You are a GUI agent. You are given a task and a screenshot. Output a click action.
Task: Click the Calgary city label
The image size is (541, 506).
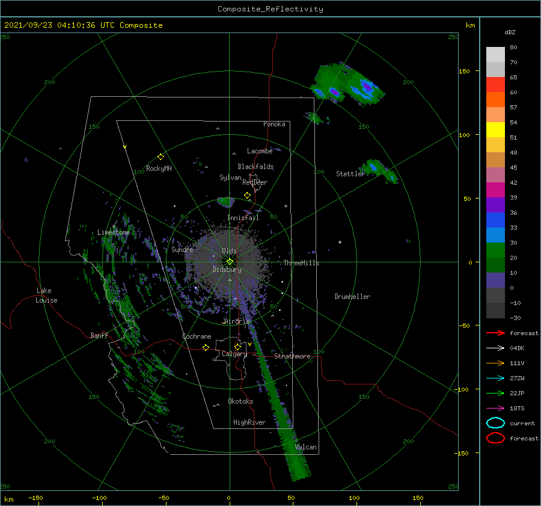coord(234,354)
